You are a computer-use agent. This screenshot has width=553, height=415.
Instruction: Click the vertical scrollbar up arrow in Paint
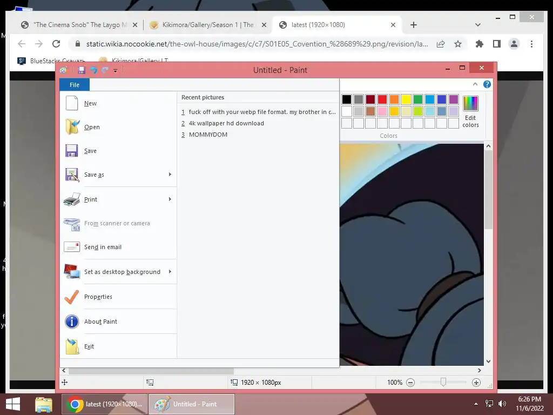pos(488,146)
